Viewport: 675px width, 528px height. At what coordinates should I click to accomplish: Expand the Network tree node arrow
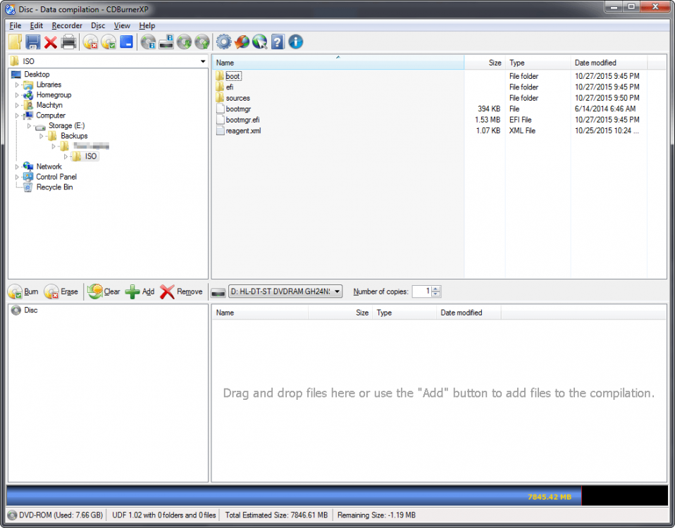click(x=17, y=167)
